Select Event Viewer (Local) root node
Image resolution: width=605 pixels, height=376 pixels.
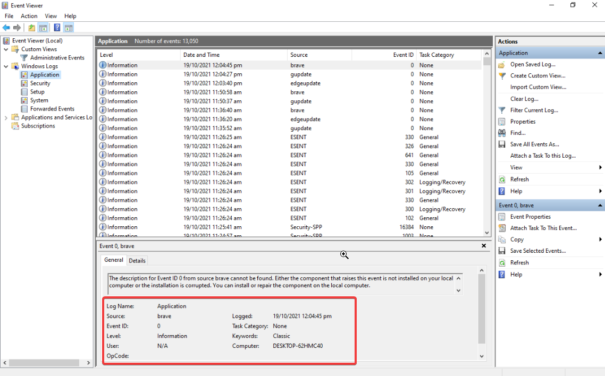tap(37, 40)
